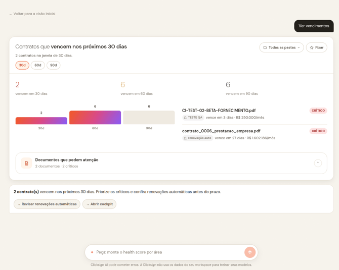Click the bell icon in the TESTE QA tag
This screenshot has width=339, height=270.
tap(185, 118)
